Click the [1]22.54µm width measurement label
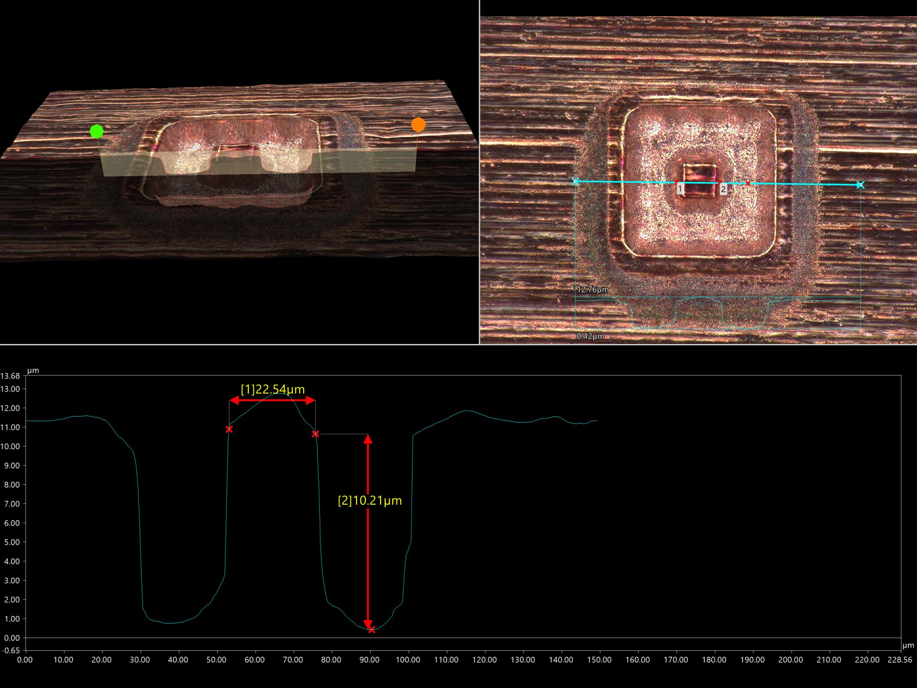917x688 pixels. pos(273,389)
